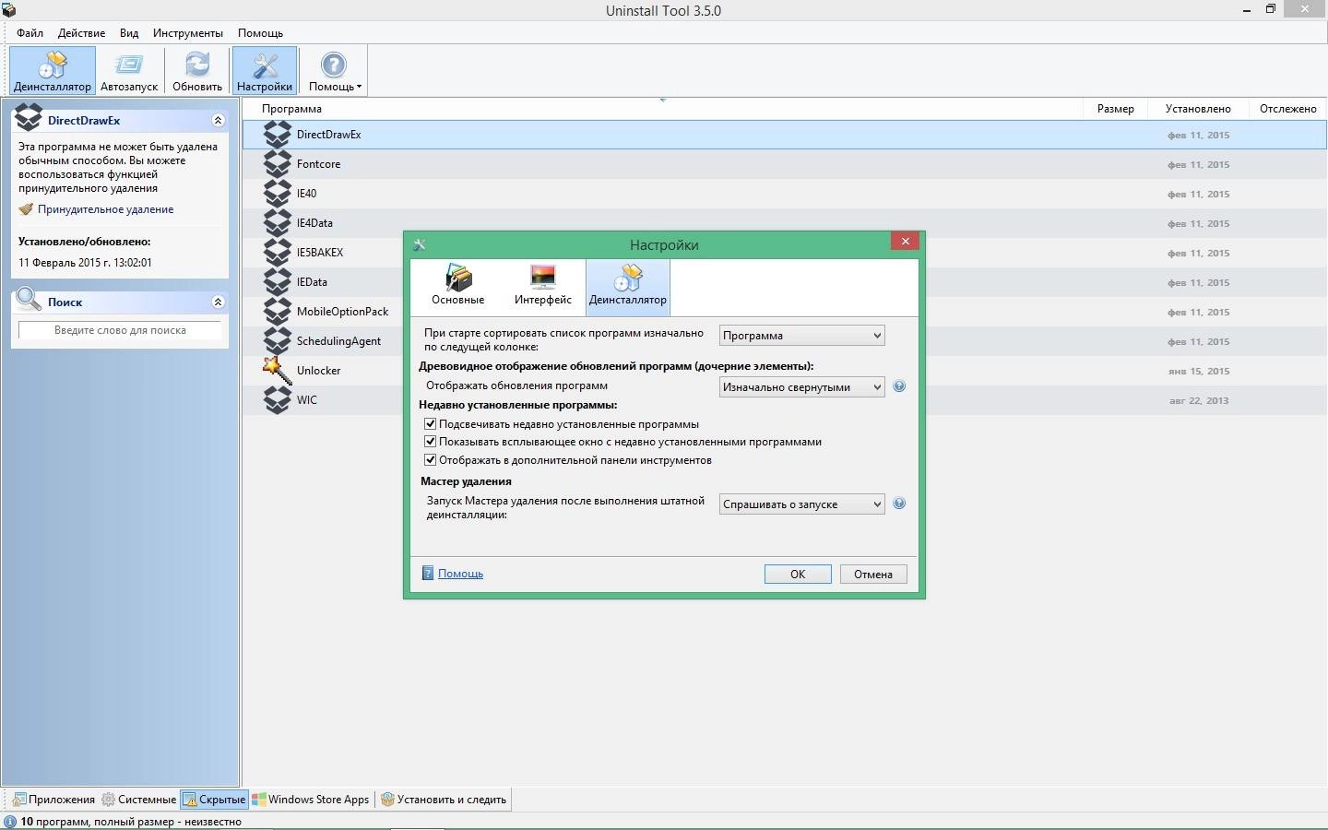Collapse the DirectDrawEx info panel
1328x830 pixels.
tap(218, 121)
